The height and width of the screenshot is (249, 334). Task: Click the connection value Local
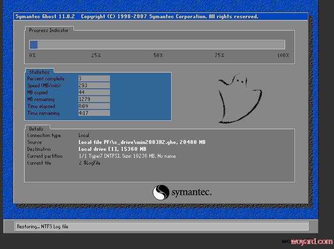84,135
